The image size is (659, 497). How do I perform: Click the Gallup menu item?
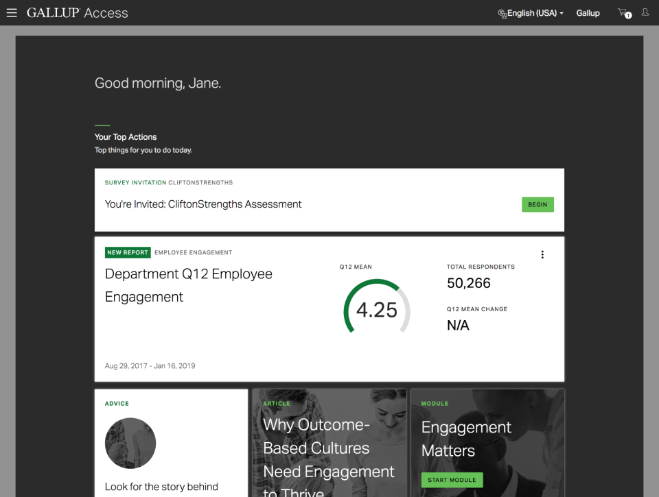click(588, 12)
